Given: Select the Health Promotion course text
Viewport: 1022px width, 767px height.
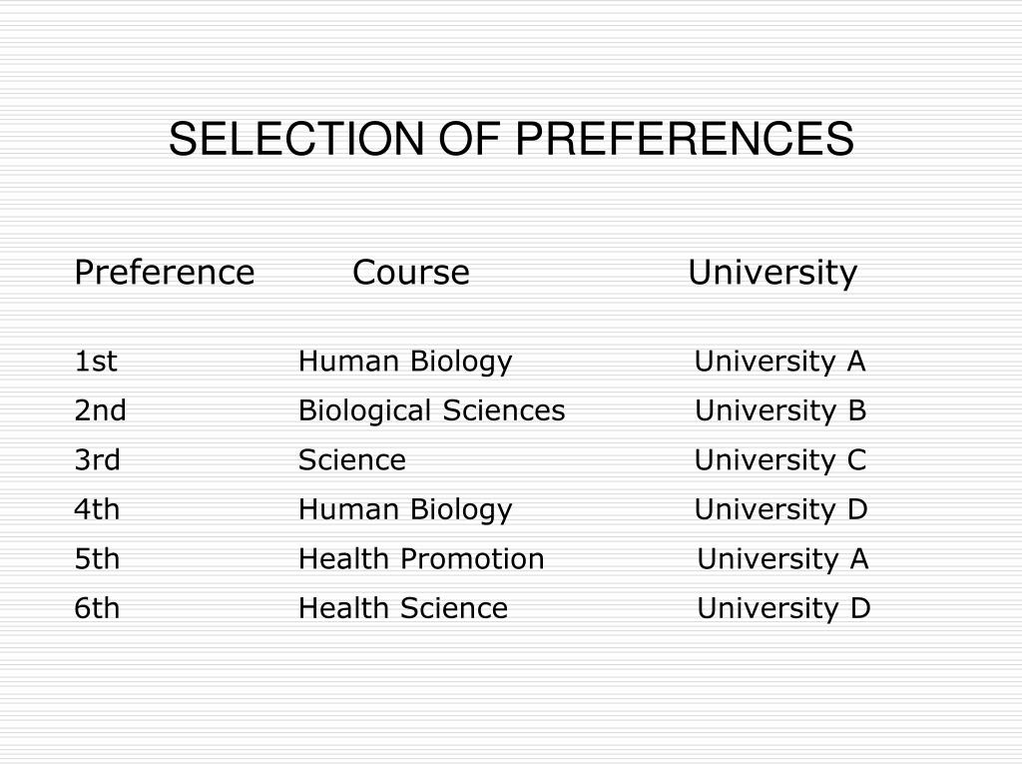Looking at the screenshot, I should tap(421, 559).
